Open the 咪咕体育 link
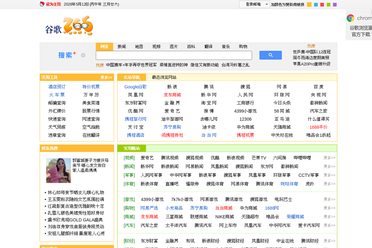 289,184
